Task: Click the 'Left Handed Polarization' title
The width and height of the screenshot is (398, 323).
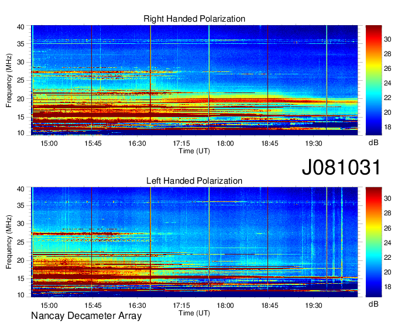Action: pos(194,181)
